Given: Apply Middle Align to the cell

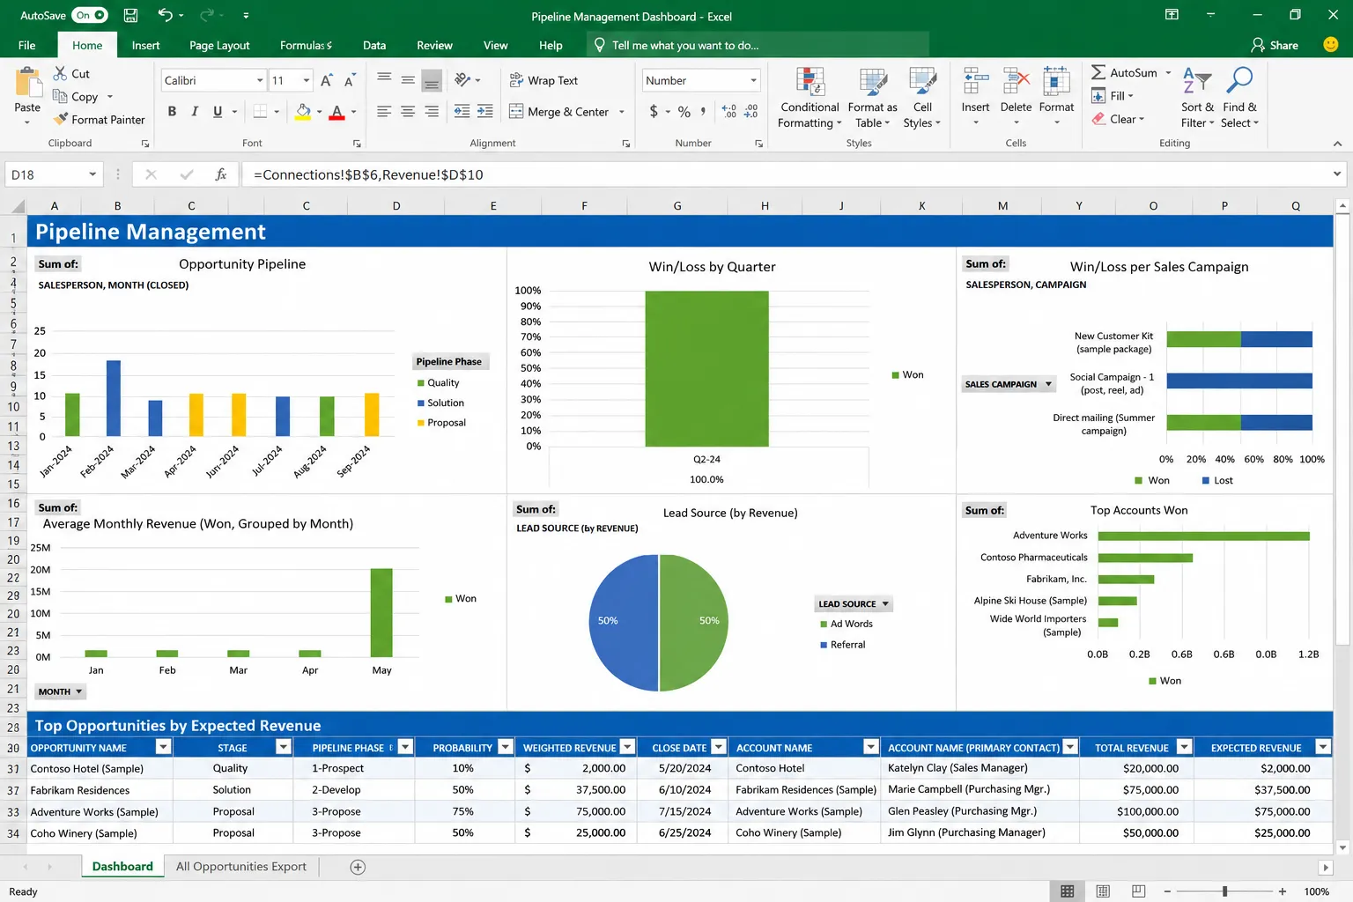Looking at the screenshot, I should (x=408, y=80).
